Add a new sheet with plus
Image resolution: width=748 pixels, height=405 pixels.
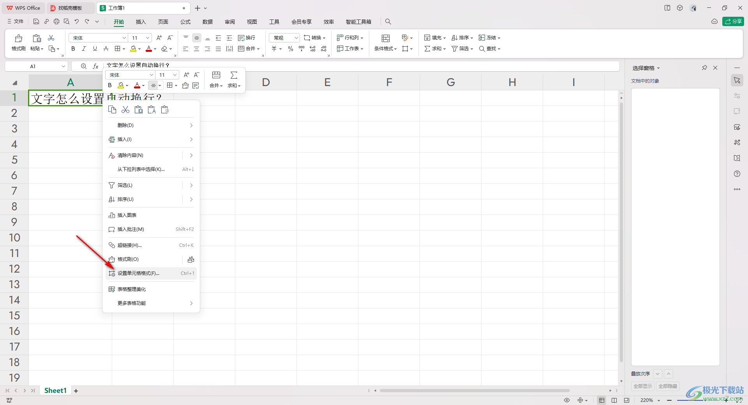pyautogui.click(x=76, y=391)
